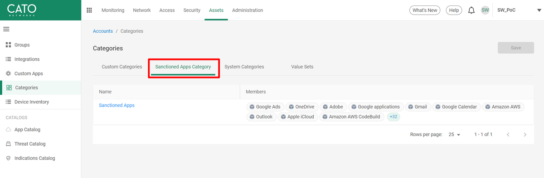The width and height of the screenshot is (544, 178).
Task: Open the Assets menu
Action: click(x=216, y=10)
